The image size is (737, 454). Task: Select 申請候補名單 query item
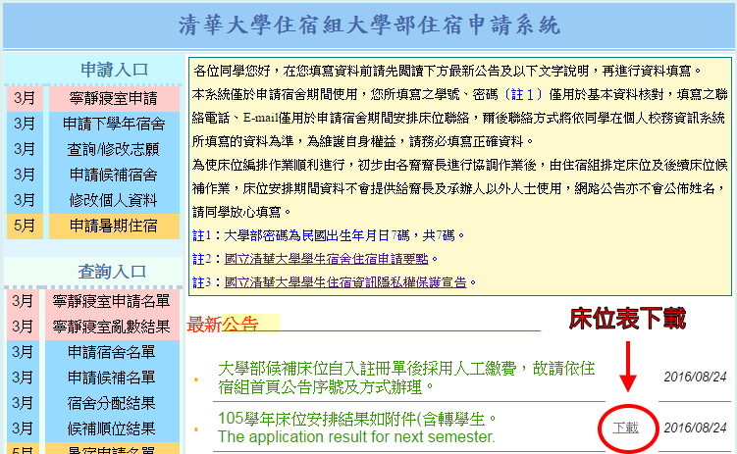click(x=112, y=378)
